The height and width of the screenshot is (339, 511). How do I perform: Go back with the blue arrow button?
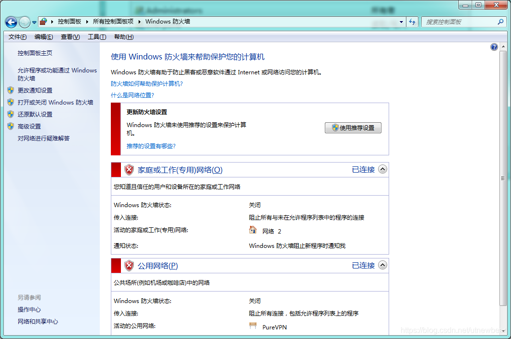click(11, 22)
